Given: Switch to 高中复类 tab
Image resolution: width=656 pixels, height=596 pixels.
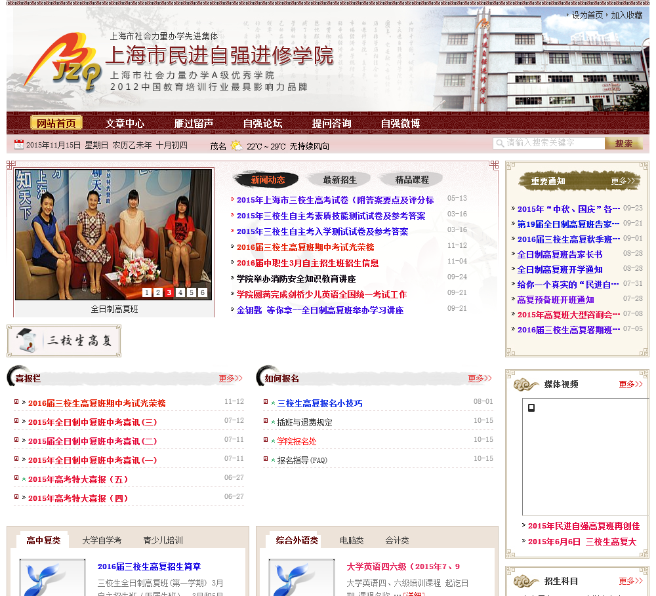Looking at the screenshot, I should coord(43,540).
